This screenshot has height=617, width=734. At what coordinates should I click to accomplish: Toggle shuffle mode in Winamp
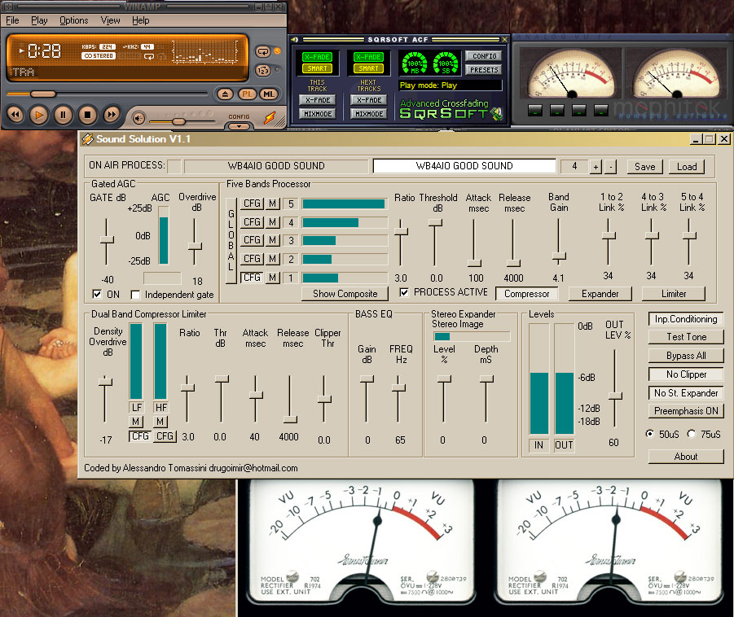262,71
